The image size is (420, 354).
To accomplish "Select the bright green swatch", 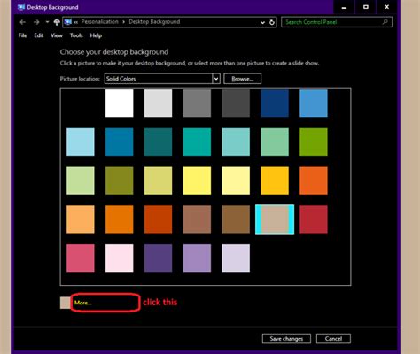I will pos(314,142).
